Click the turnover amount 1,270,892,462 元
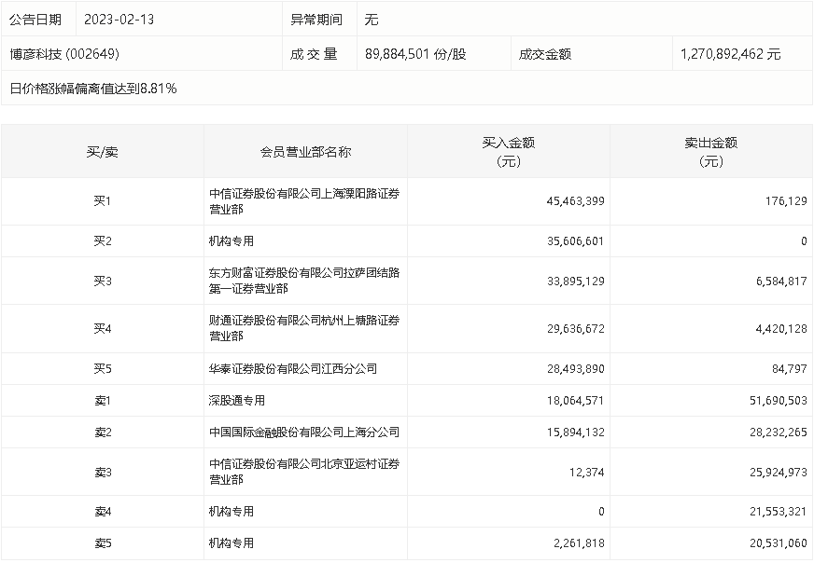Image resolution: width=814 pixels, height=563 pixels. point(730,54)
